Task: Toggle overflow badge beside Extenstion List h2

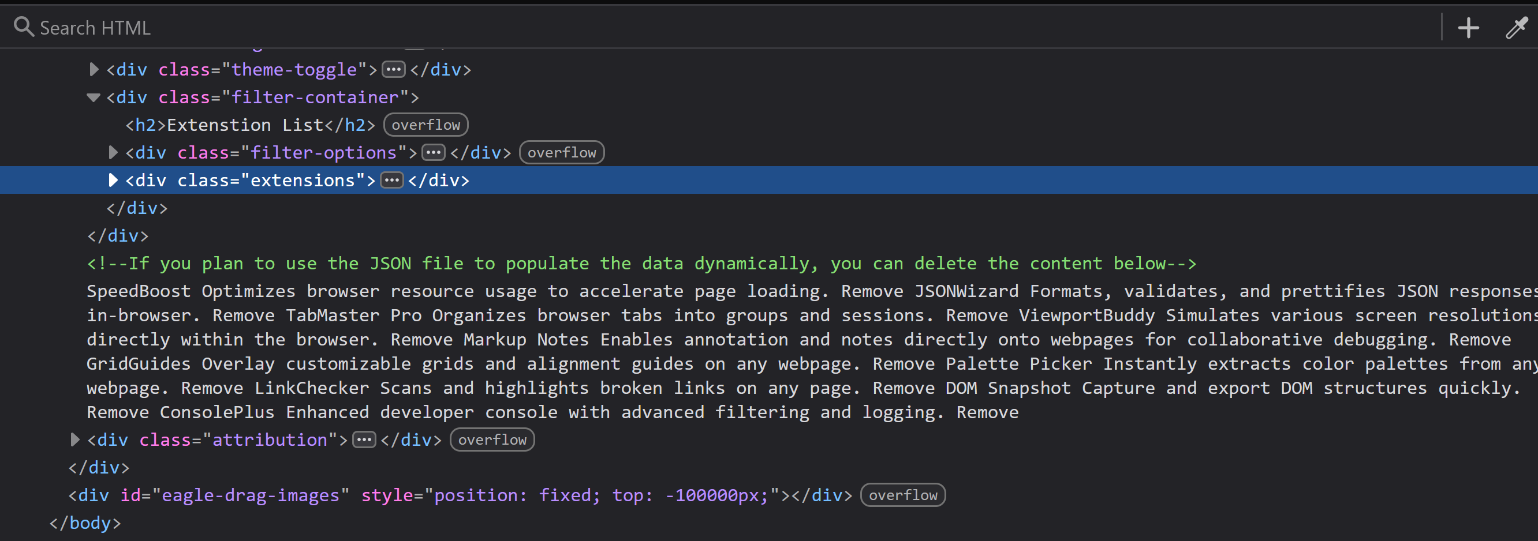Action: tap(425, 125)
